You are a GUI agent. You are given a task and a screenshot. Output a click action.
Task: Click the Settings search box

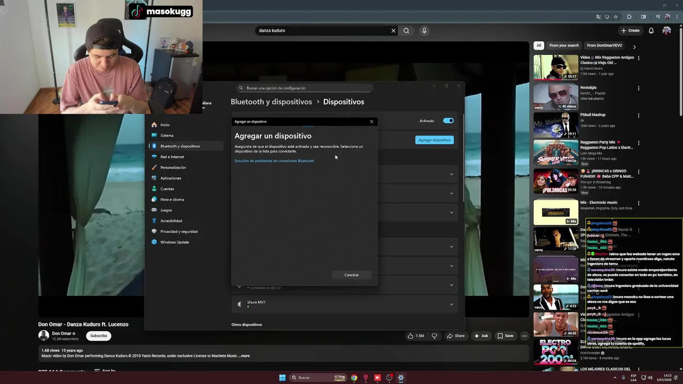coord(304,88)
